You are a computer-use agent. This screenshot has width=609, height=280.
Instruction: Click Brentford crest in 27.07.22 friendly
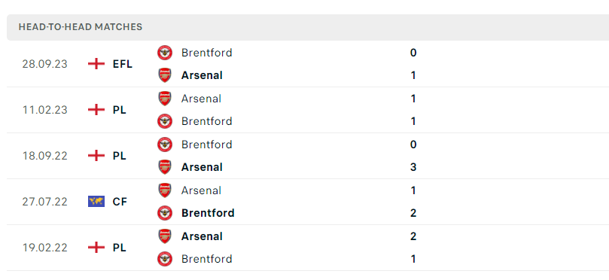(x=165, y=213)
